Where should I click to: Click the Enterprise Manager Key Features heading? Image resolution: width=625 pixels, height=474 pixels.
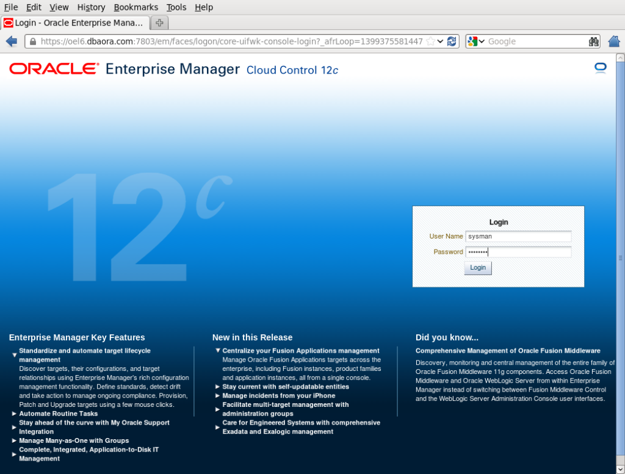pyautogui.click(x=77, y=337)
